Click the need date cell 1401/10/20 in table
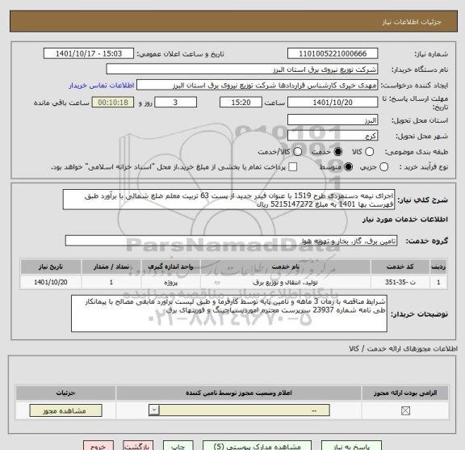Viewport: 465px width, 450px height. (51, 282)
